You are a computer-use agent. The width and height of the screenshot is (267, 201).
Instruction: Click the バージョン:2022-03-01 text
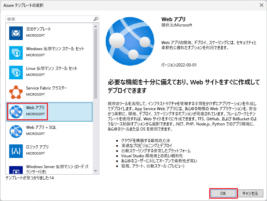click(x=179, y=65)
